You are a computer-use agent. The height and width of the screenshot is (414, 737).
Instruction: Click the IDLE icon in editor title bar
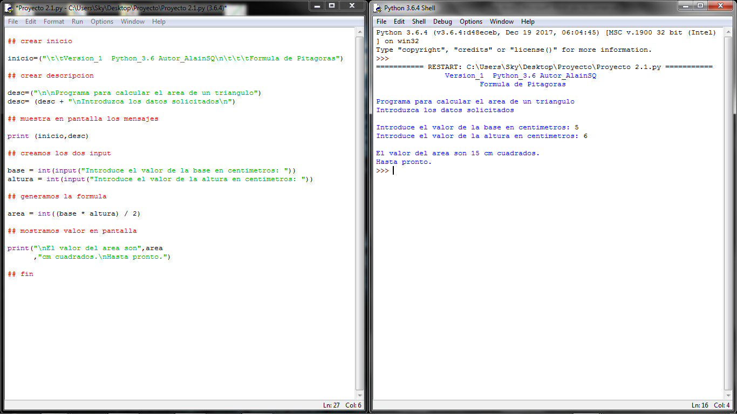coord(9,8)
